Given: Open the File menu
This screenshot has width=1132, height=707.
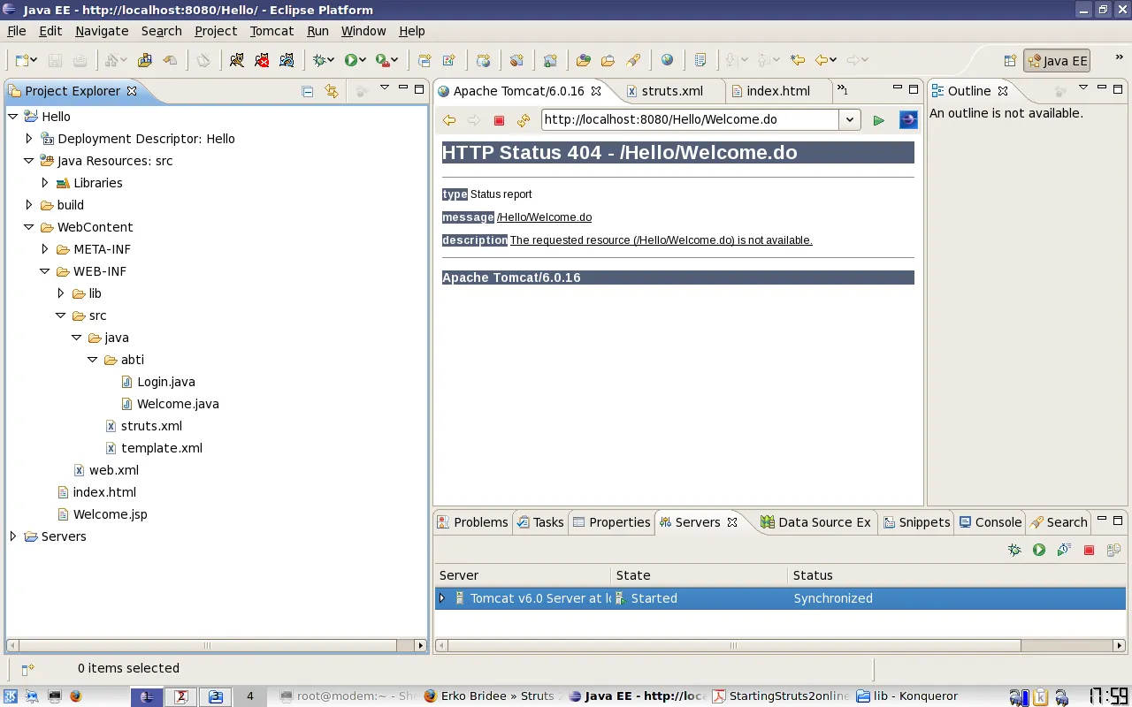Looking at the screenshot, I should click(x=17, y=30).
